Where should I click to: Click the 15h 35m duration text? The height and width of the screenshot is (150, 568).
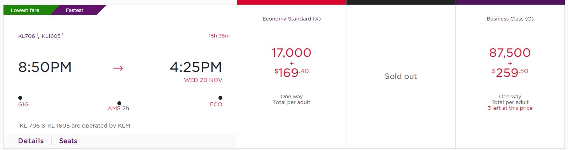click(219, 36)
